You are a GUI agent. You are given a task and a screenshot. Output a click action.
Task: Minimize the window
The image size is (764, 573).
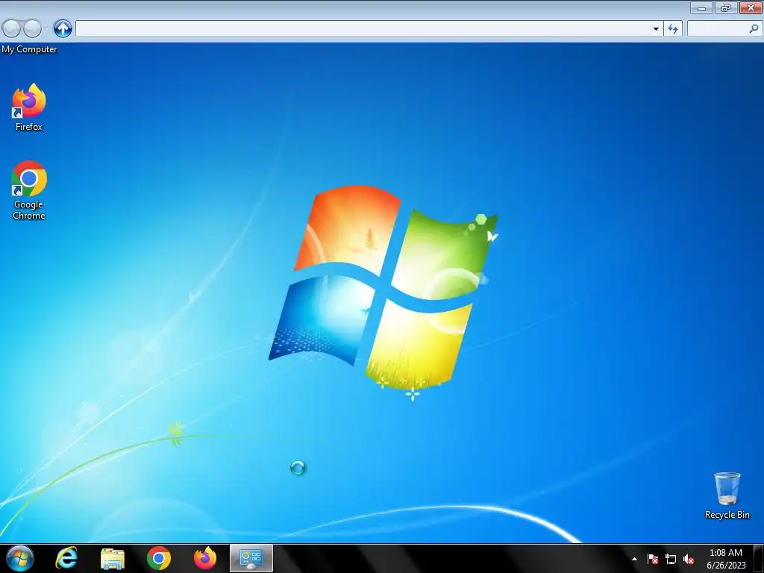click(x=701, y=7)
